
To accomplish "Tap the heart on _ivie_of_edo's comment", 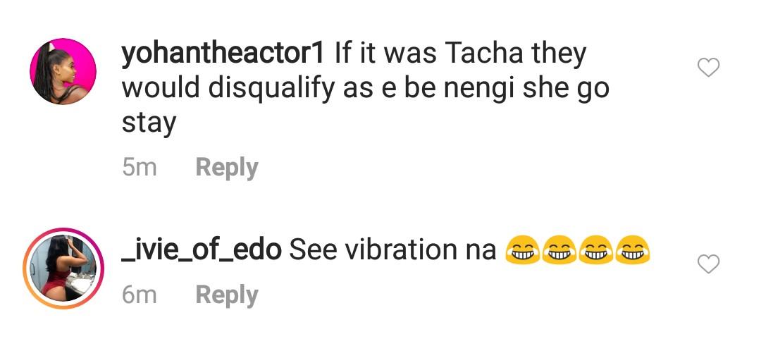I will [707, 264].
